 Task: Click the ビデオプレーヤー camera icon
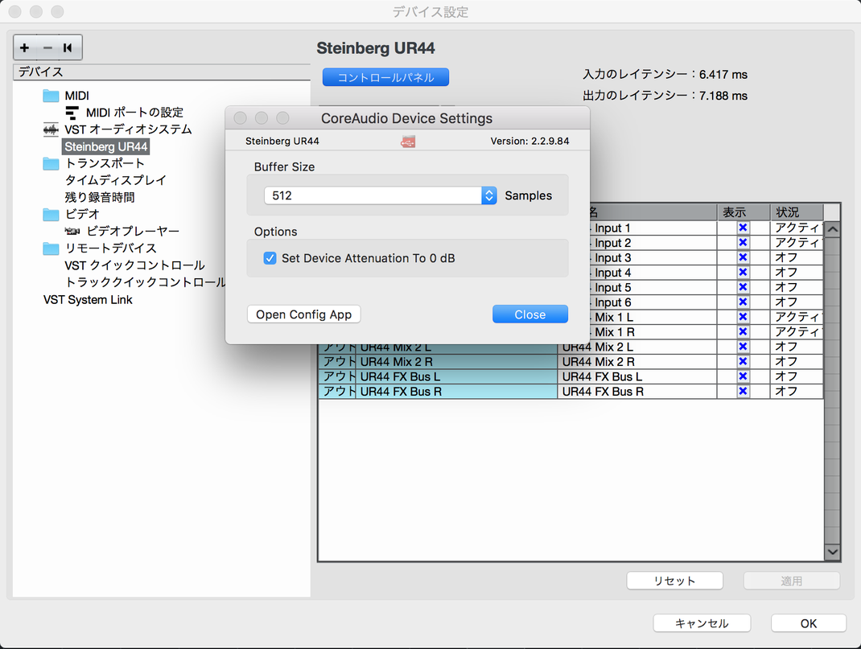tap(72, 231)
